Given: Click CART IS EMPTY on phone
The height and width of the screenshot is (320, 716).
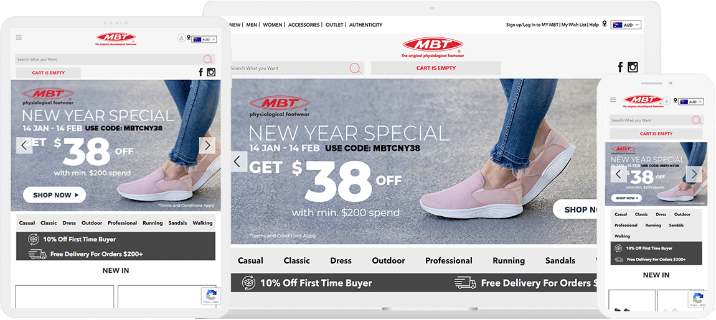Looking at the screenshot, I should 656,134.
